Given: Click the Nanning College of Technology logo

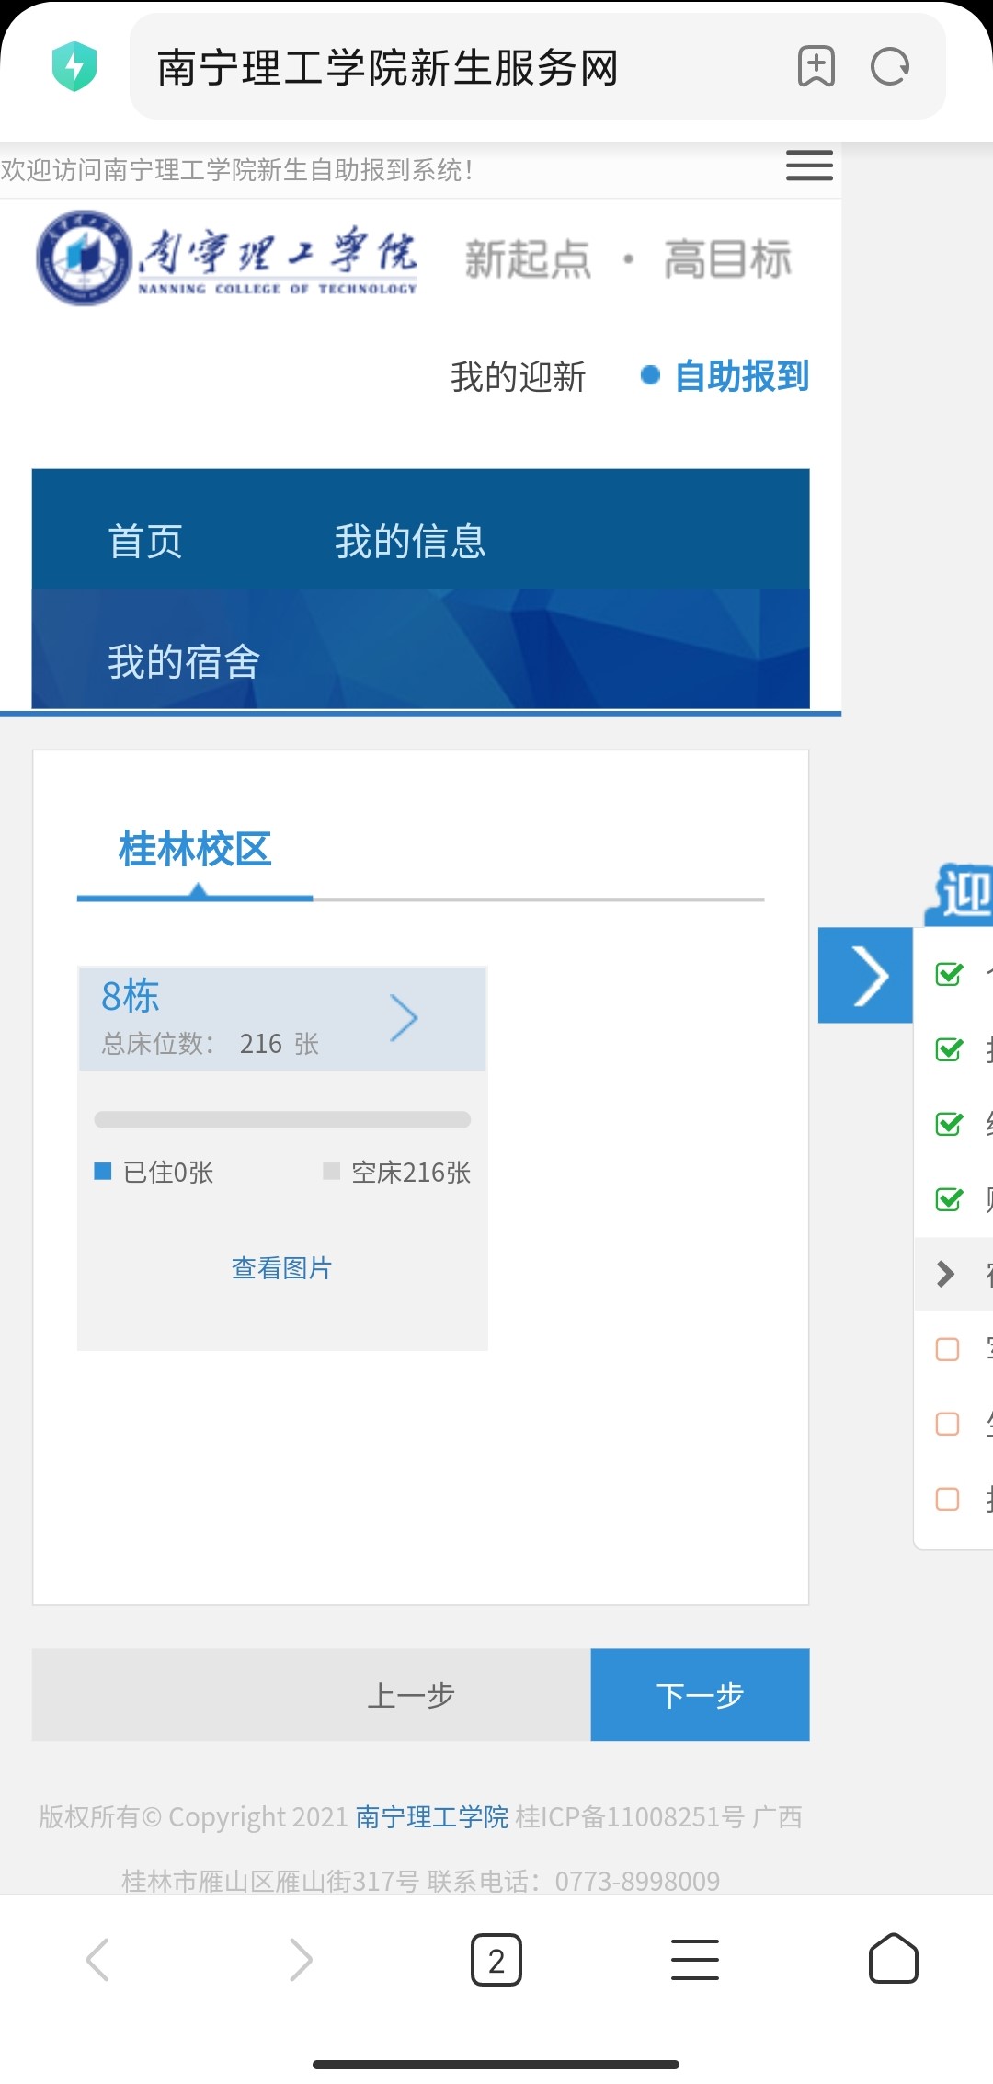Looking at the screenshot, I should click(x=227, y=258).
